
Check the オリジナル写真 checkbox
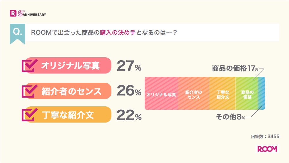click(x=29, y=65)
